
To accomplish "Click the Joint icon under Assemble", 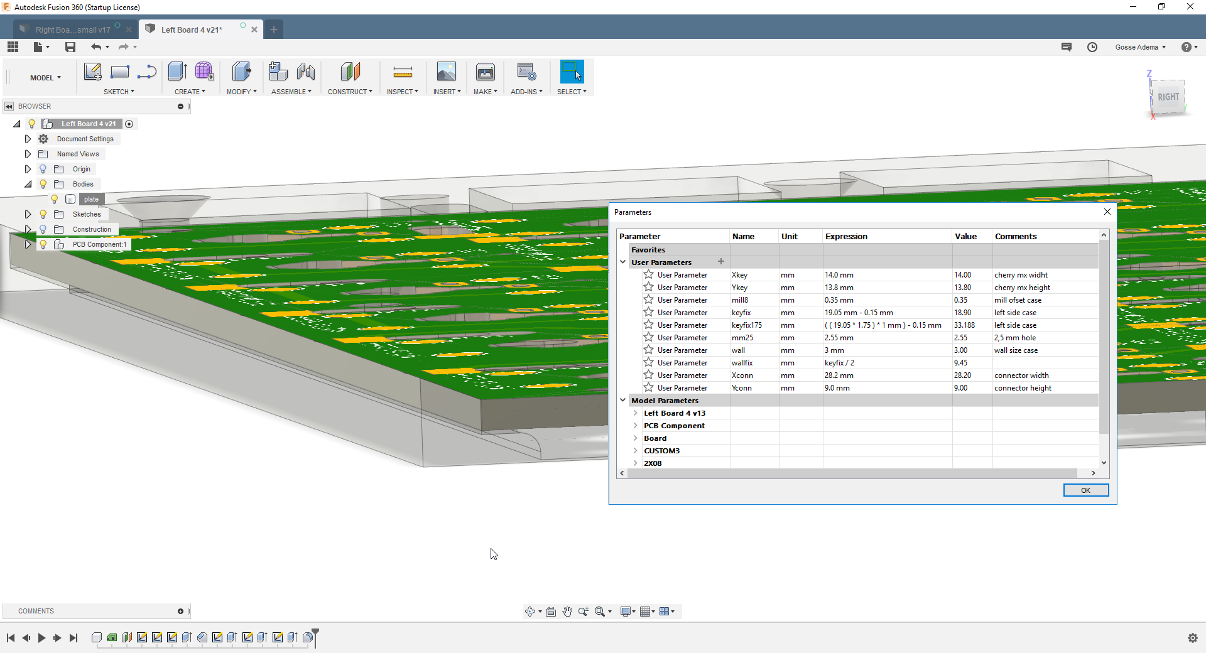I will coord(306,72).
